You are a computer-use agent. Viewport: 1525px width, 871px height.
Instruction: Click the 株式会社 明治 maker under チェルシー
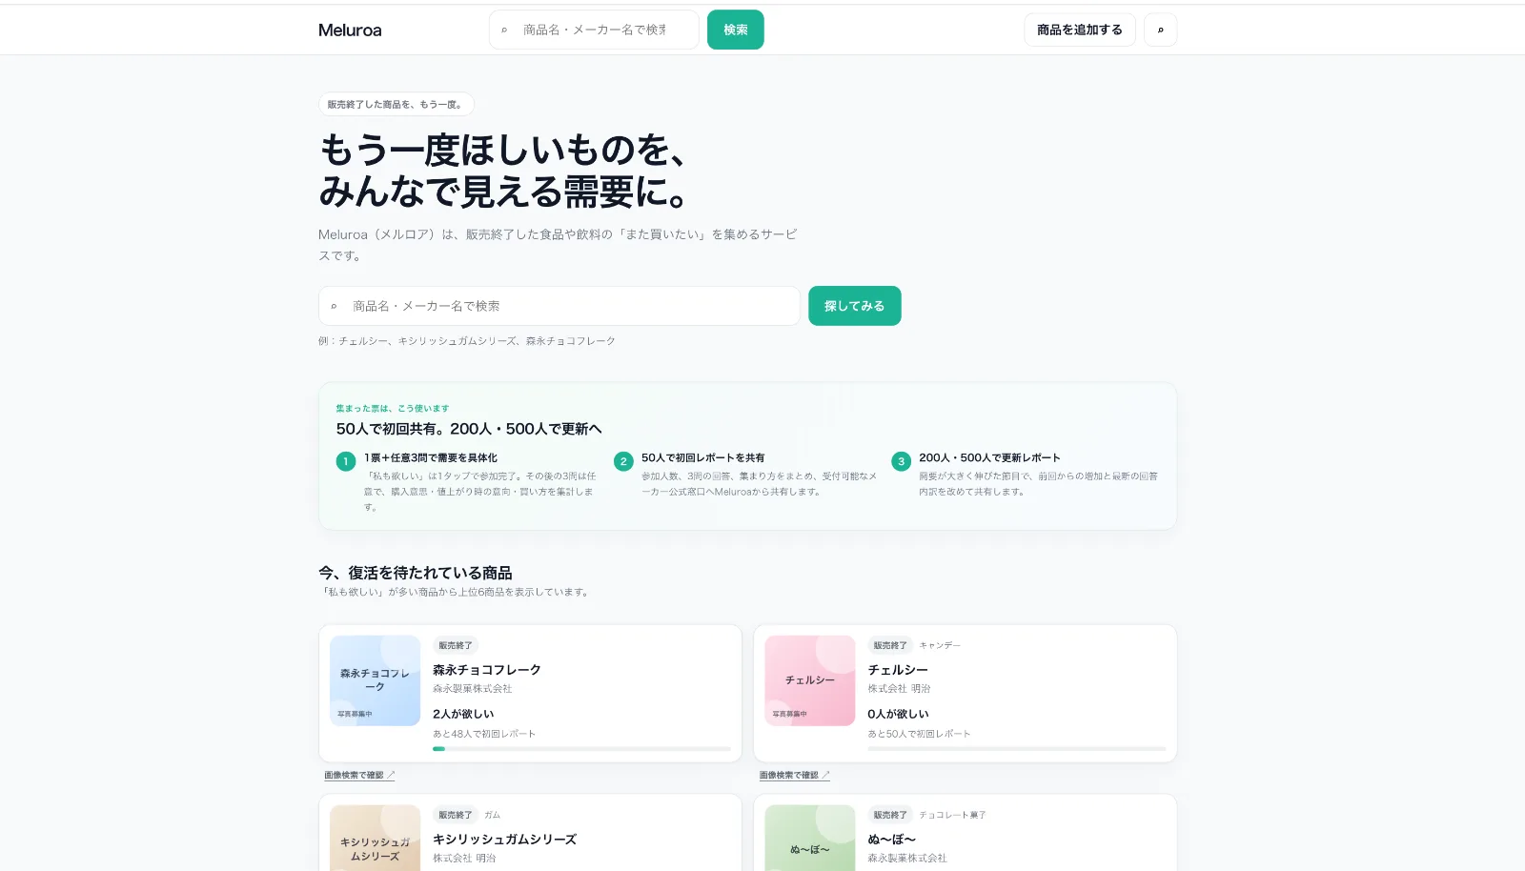coord(899,688)
